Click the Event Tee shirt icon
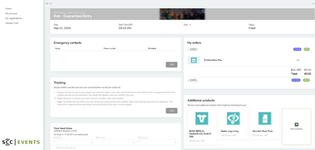 point(202,118)
